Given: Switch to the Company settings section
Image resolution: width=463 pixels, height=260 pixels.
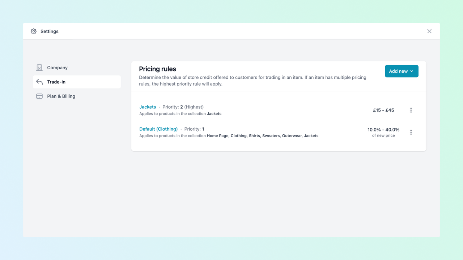Looking at the screenshot, I should click(57, 68).
